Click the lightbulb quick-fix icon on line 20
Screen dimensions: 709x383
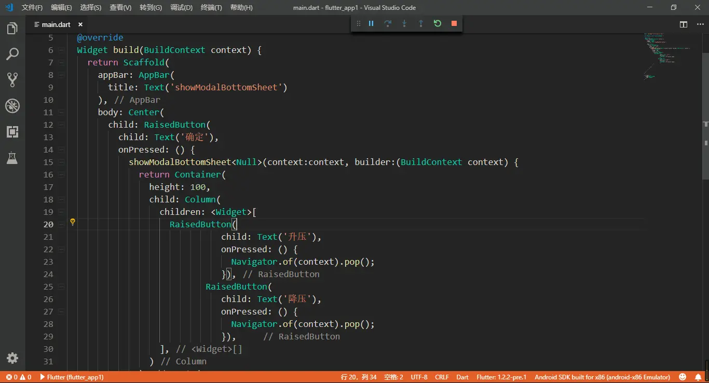point(73,222)
